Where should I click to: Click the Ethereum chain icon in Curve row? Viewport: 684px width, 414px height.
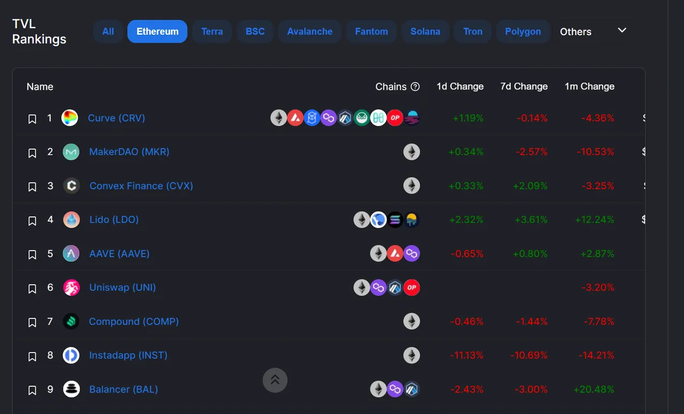[279, 118]
